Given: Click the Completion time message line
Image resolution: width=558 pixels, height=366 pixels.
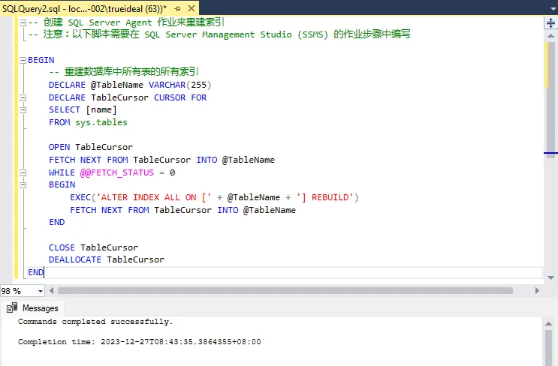Looking at the screenshot, I should point(139,342).
